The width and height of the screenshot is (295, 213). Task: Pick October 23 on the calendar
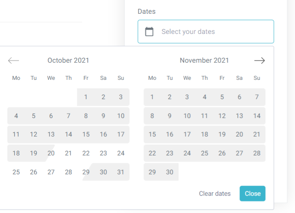pos(103,153)
